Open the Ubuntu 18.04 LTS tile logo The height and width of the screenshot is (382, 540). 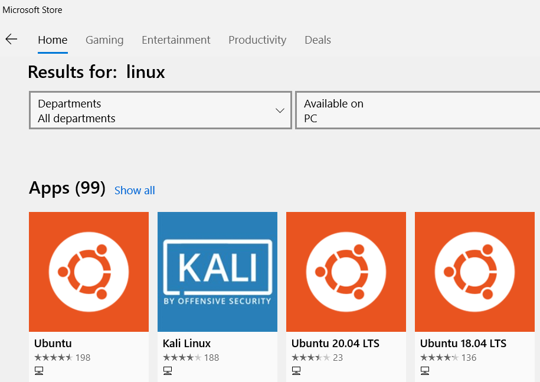pos(474,272)
